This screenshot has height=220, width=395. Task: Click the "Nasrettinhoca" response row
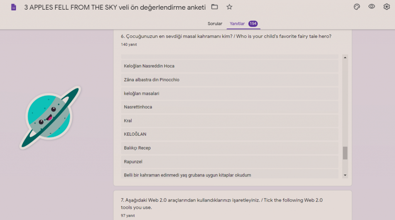[x=138, y=107]
